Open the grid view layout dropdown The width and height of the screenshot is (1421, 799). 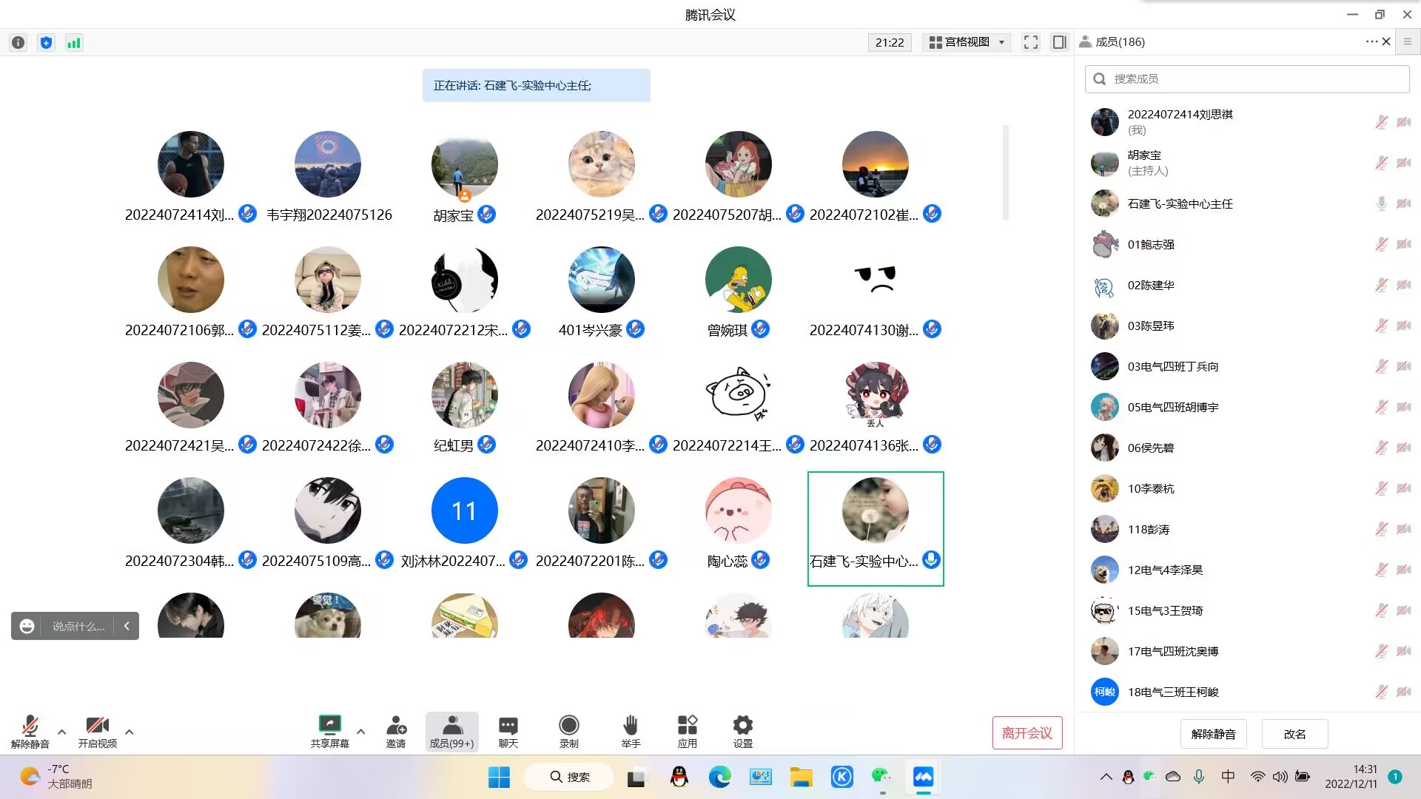967,42
